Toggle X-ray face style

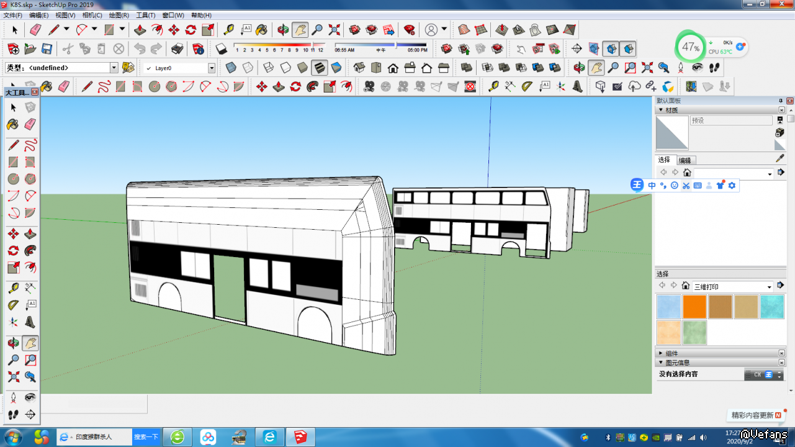pyautogui.click(x=230, y=67)
